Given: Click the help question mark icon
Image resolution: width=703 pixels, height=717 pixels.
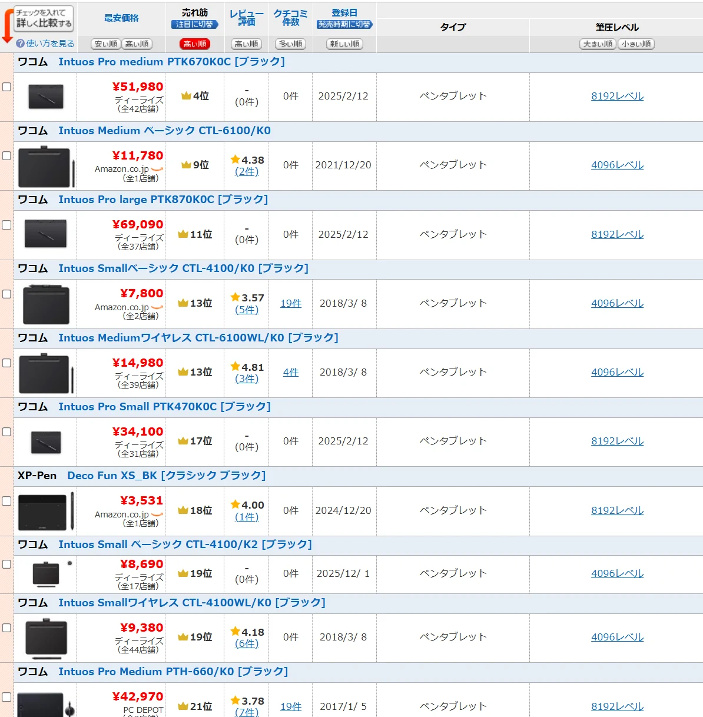Looking at the screenshot, I should (20, 44).
